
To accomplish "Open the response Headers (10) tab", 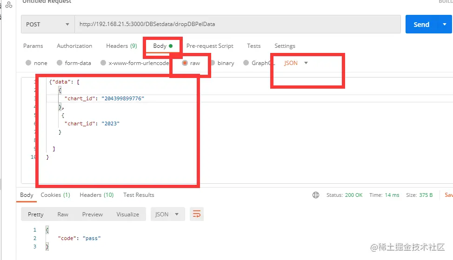I will (x=96, y=195).
